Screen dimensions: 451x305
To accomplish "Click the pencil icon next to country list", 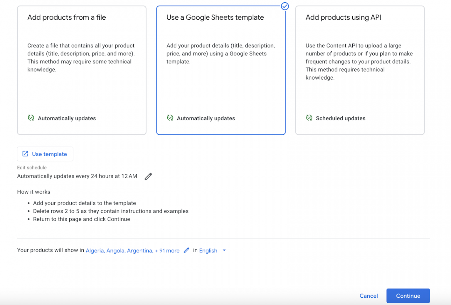I will coord(186,250).
